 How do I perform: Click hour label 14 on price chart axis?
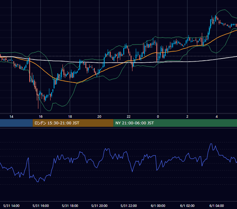tap(12, 117)
